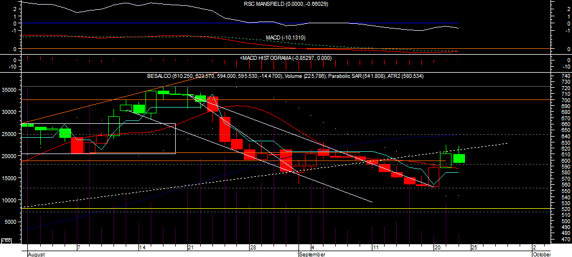Select the August month label on timeline

point(36,254)
